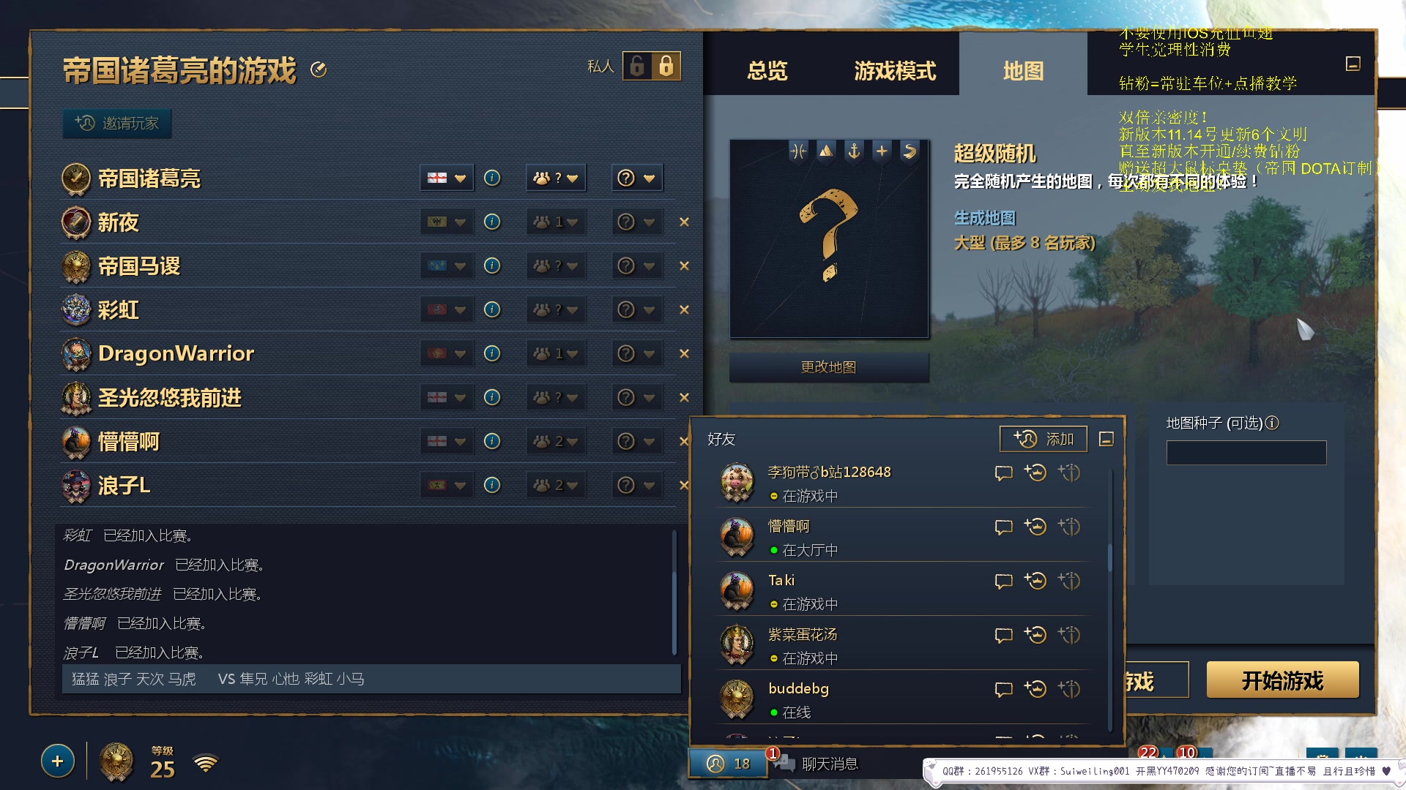Viewport: 1406px width, 790px height.
Task: Switch to the 总览 tab
Action: (767, 71)
